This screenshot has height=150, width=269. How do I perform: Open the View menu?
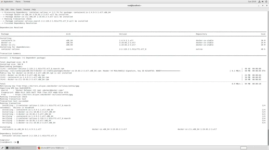click(x=12, y=9)
